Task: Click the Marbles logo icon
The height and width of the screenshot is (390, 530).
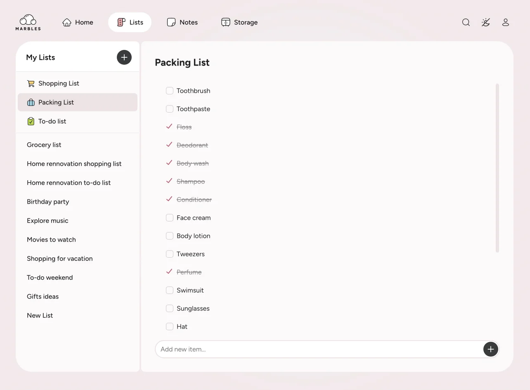Action: [x=28, y=22]
